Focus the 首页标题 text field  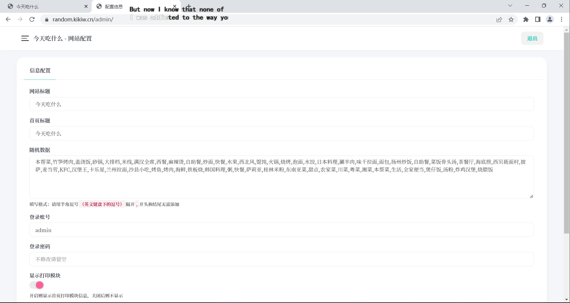(x=281, y=134)
